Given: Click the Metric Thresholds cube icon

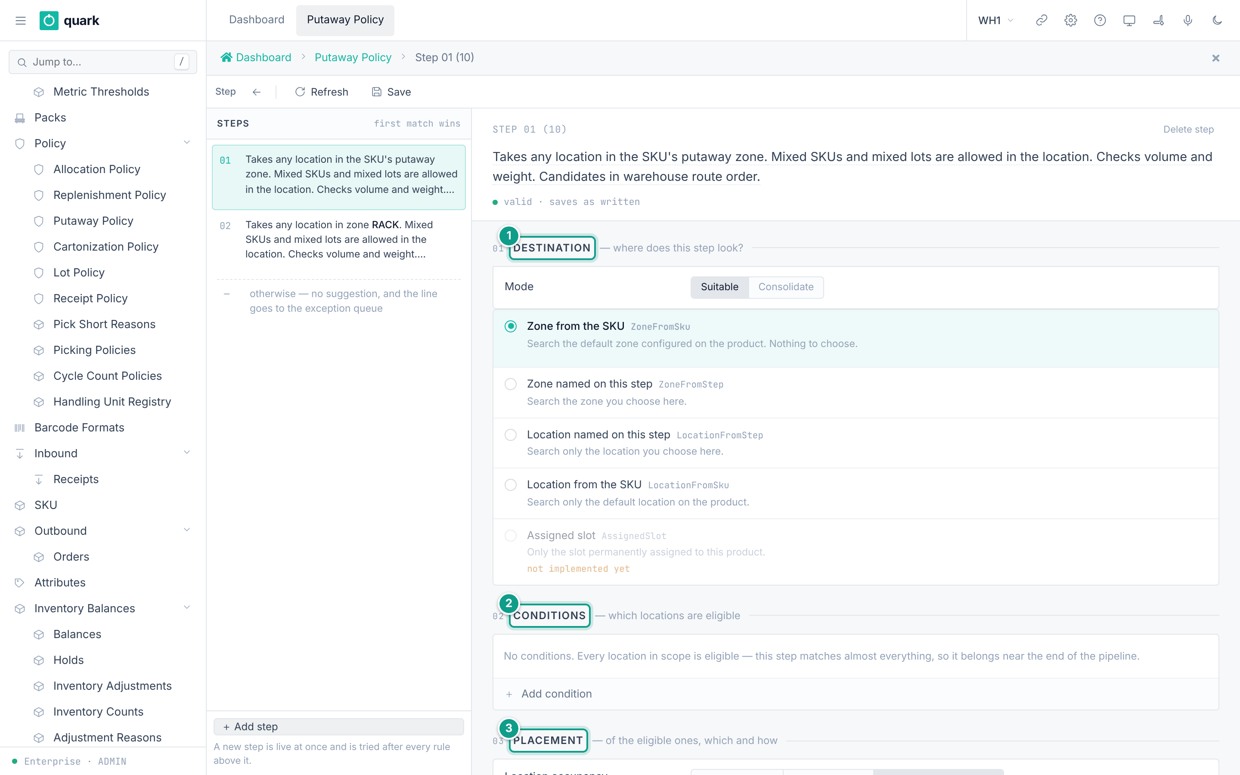Looking at the screenshot, I should (39, 92).
